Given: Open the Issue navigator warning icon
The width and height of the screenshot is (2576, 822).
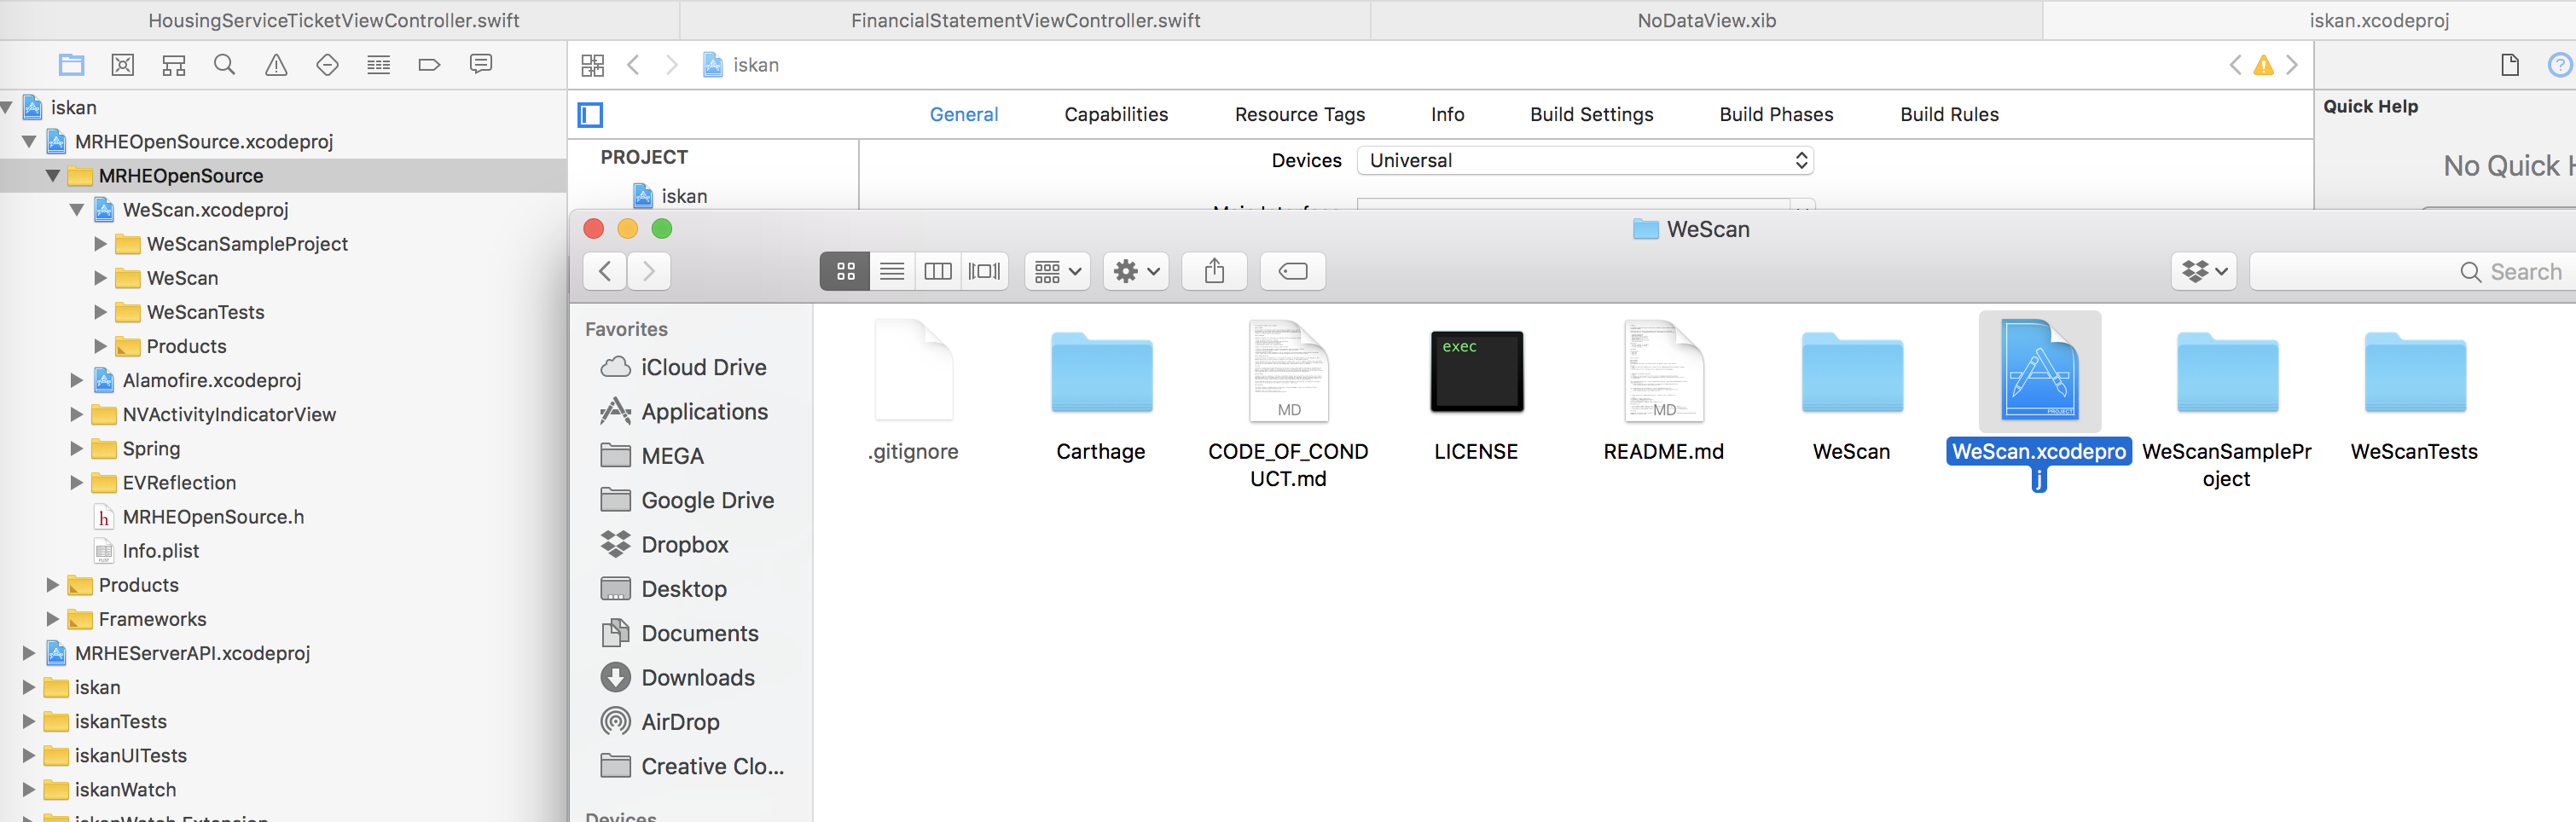Looking at the screenshot, I should (x=276, y=65).
